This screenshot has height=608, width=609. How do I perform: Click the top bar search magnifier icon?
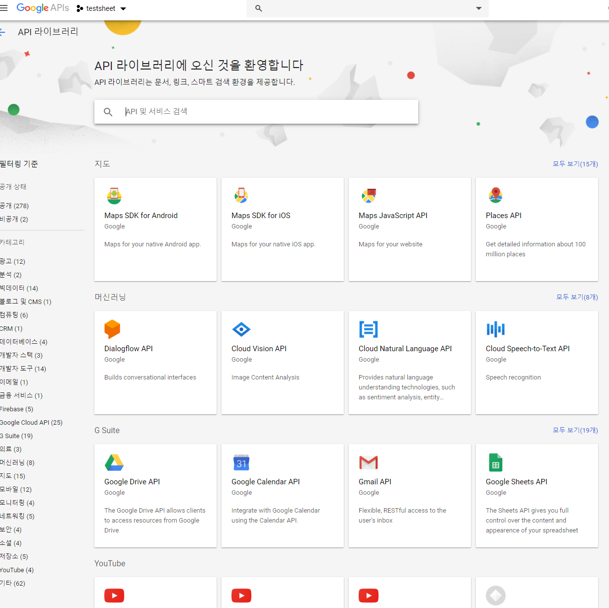[x=258, y=8]
